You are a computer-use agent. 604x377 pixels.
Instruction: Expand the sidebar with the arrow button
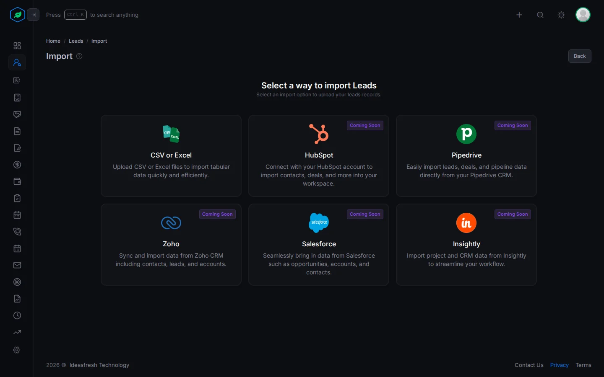click(x=33, y=15)
